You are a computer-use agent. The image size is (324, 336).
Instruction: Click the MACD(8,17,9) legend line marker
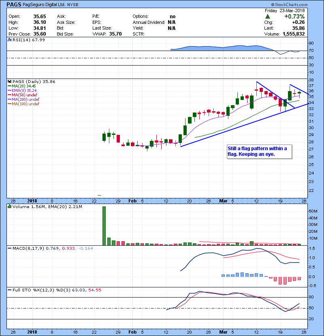9,248
